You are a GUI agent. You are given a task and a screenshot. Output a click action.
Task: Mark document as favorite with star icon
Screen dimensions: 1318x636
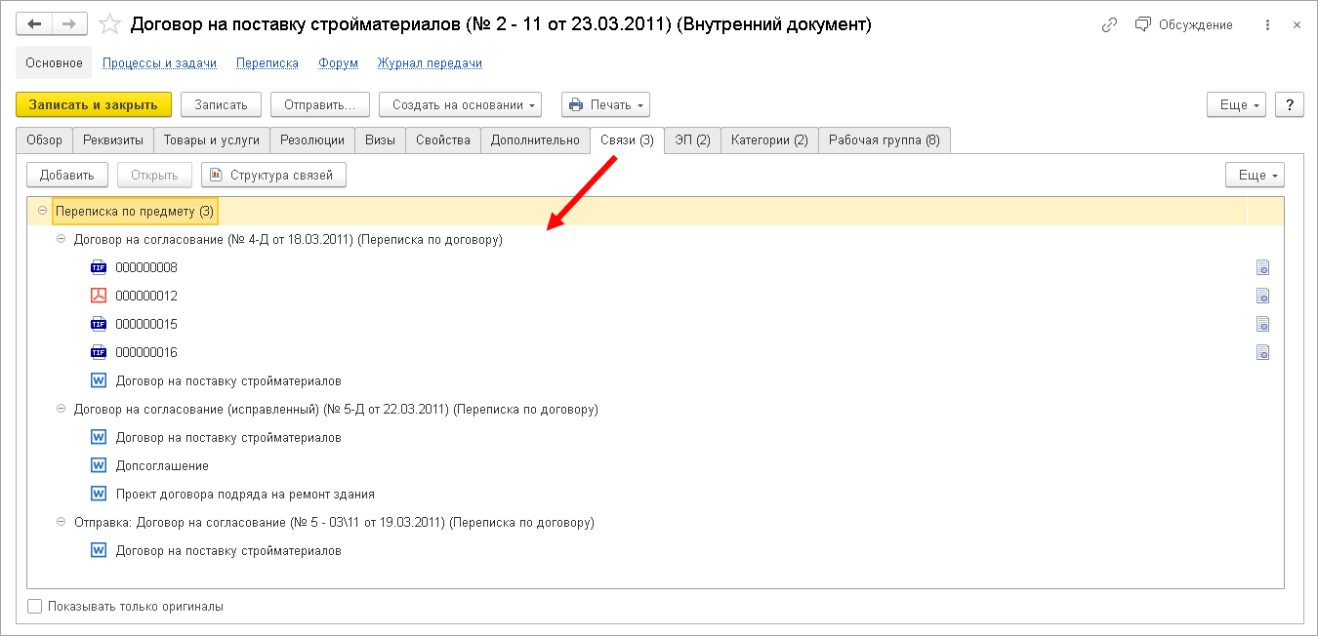click(x=109, y=24)
